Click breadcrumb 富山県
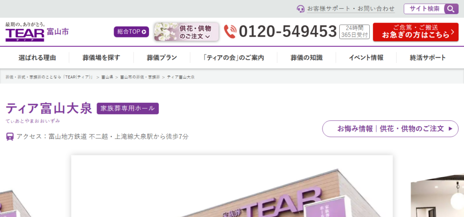464x217 pixels. 107,77
